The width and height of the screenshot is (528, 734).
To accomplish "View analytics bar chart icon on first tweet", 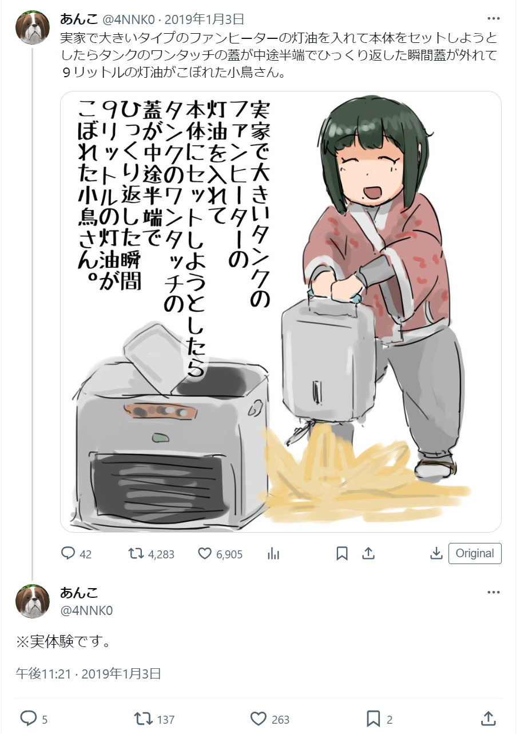I will tap(273, 553).
